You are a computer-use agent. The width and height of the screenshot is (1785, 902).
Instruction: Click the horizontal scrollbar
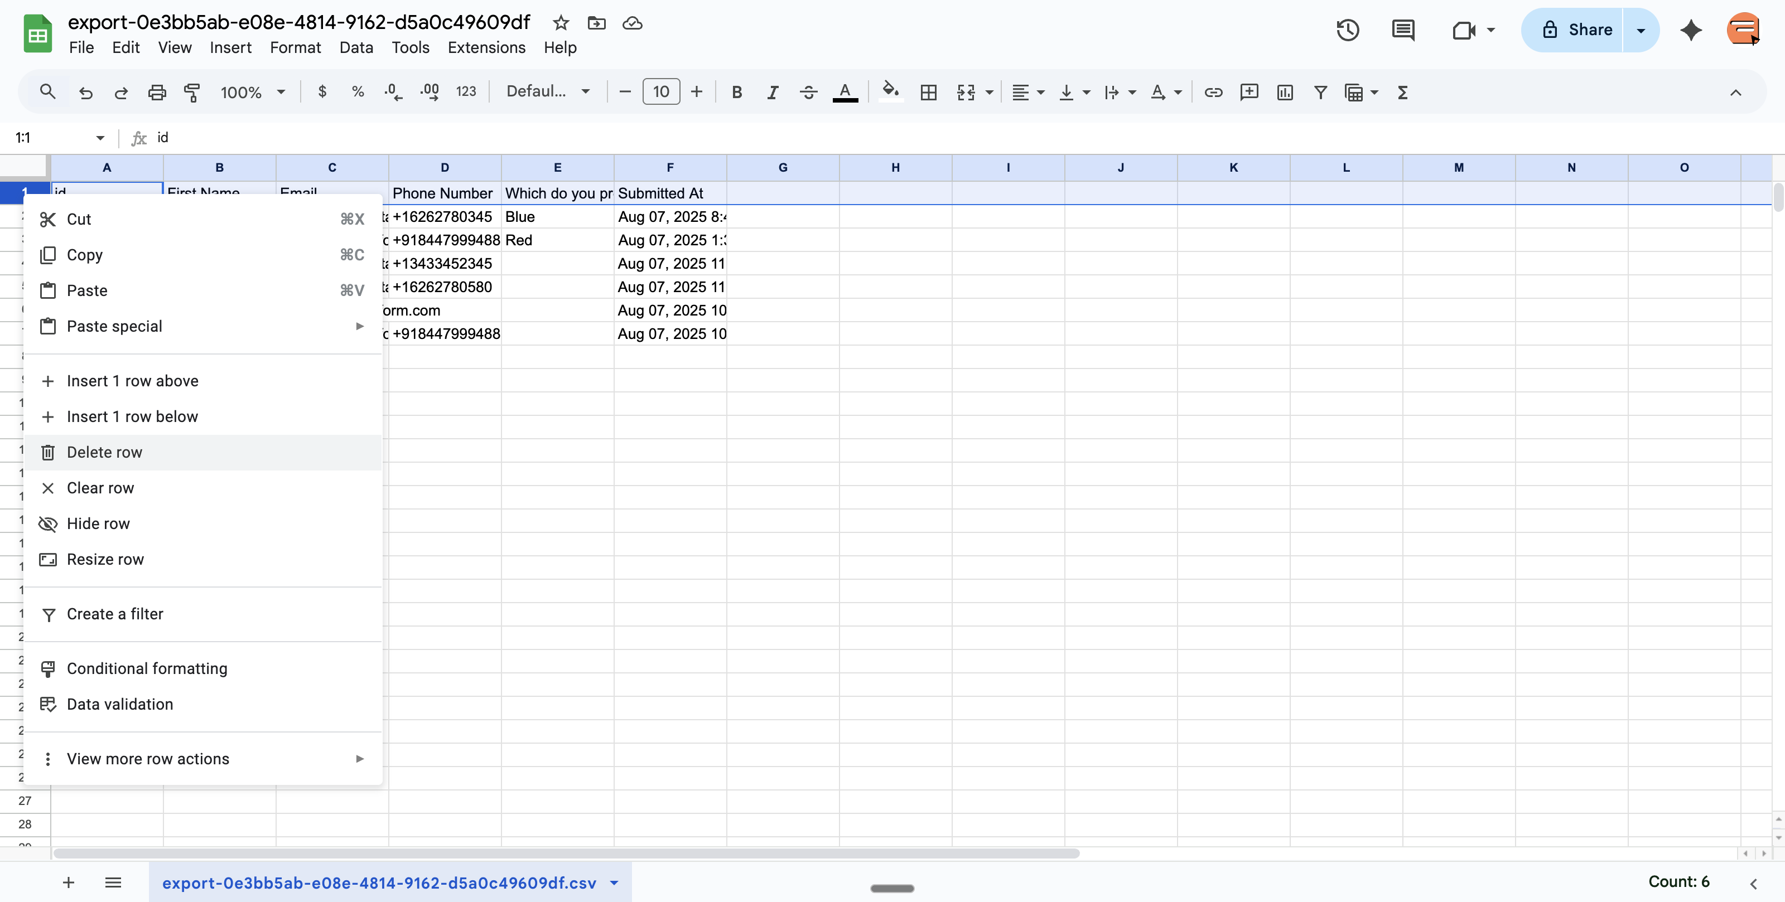point(567,853)
